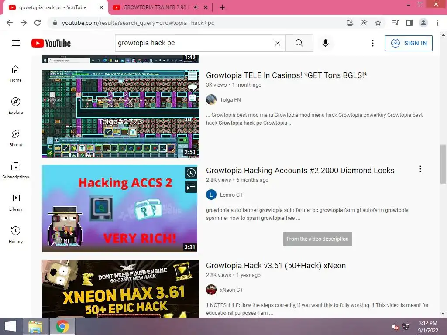
Task: Open Explore in sidebar
Action: [16, 106]
